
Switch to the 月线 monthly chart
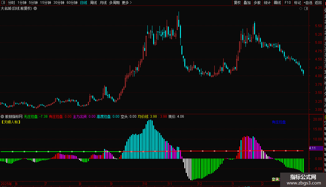[103, 3]
